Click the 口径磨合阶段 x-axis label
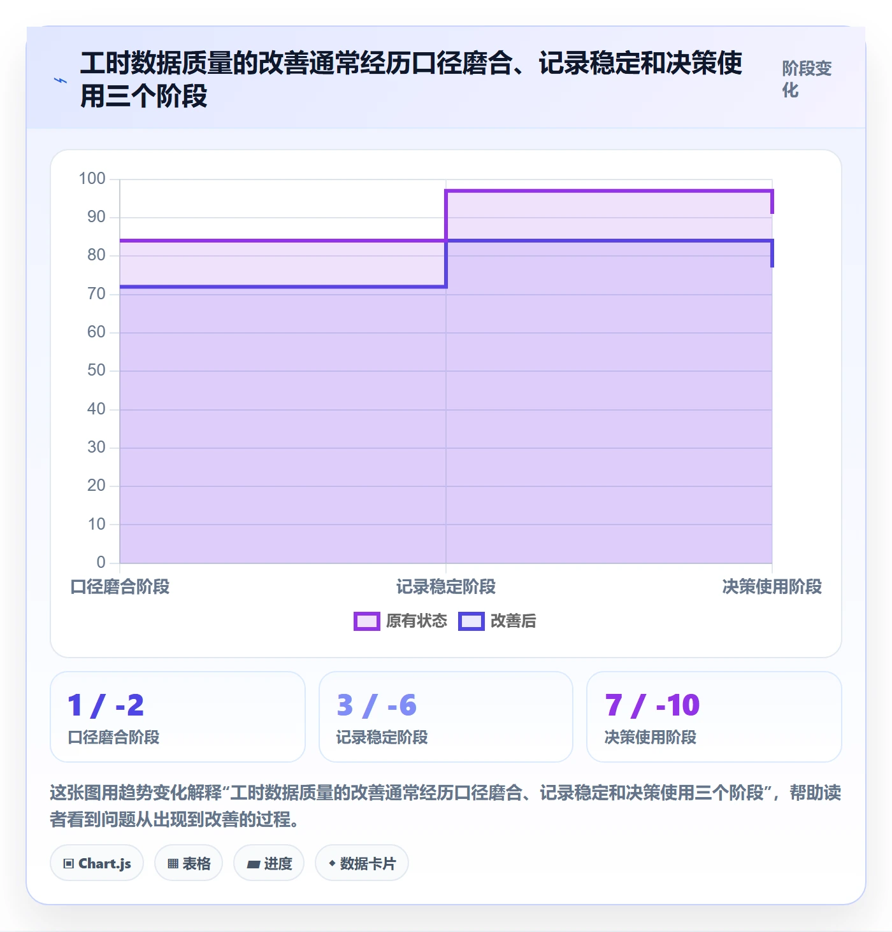892x932 pixels. tap(120, 586)
